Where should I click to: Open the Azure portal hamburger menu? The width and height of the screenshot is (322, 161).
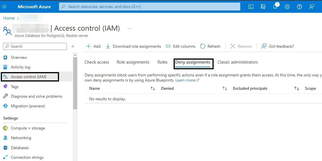pyautogui.click(x=4, y=7)
